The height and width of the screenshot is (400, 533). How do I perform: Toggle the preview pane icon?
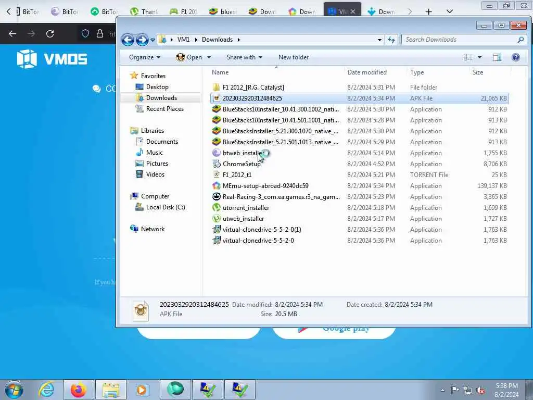coord(497,57)
